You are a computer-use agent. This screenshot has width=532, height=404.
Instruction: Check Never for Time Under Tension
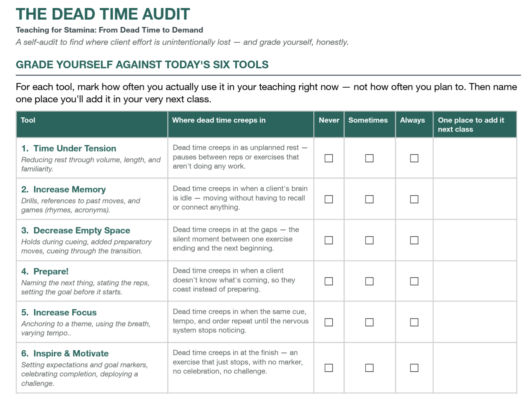click(328, 158)
